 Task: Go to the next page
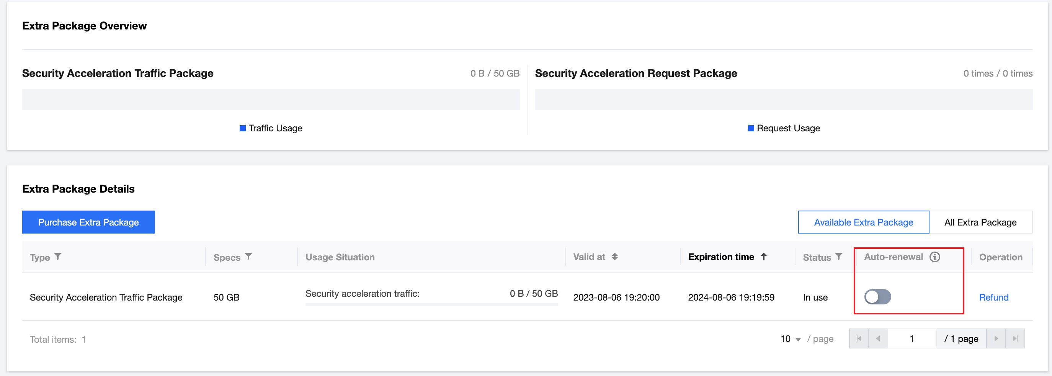pos(996,338)
